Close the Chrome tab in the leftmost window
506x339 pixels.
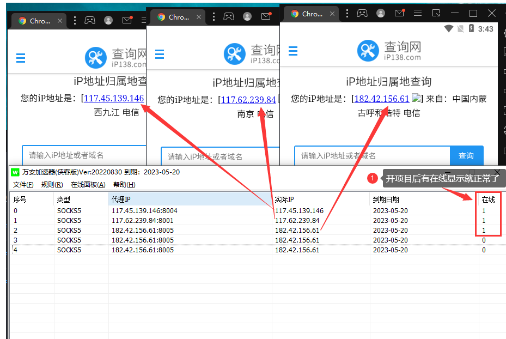pyautogui.click(x=60, y=21)
